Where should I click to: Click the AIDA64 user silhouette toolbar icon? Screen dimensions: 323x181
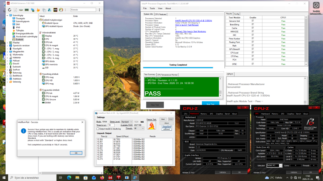[50, 10]
